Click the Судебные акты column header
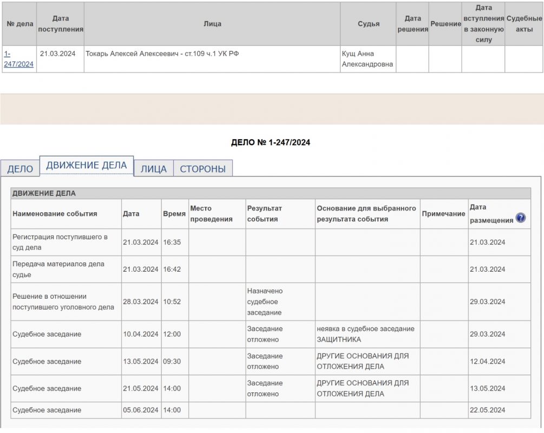The image size is (544, 433). [523, 24]
